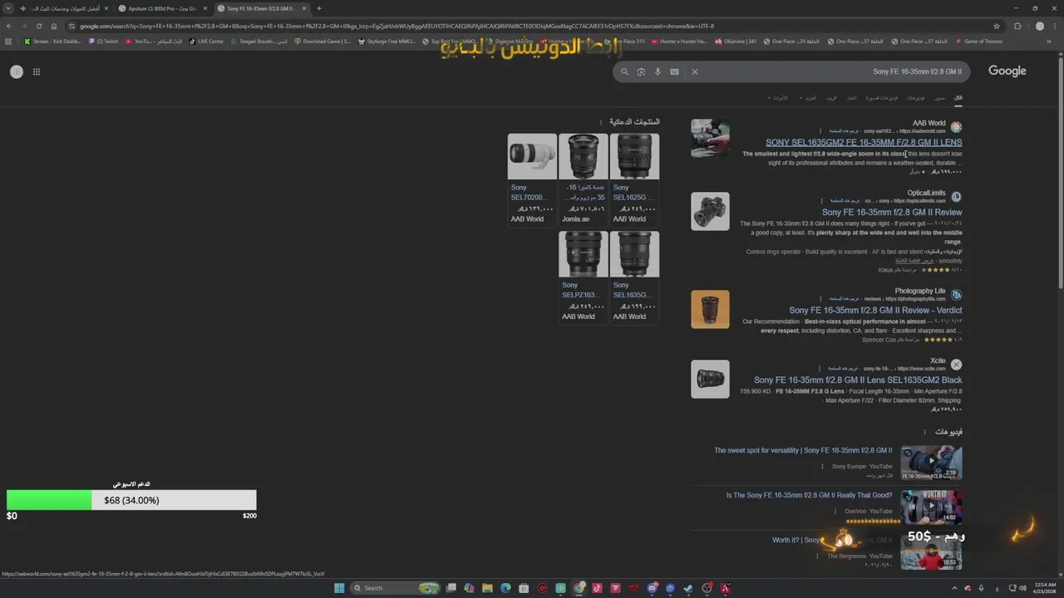Open the News (أخبار) search filter

852,98
